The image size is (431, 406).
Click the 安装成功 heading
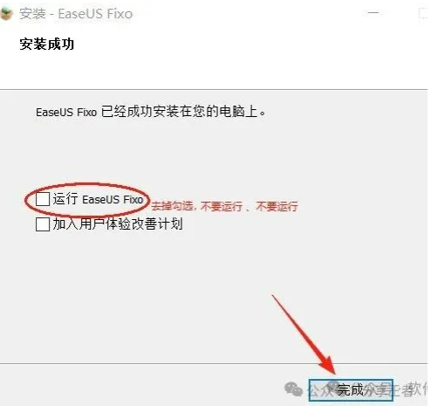tap(46, 44)
